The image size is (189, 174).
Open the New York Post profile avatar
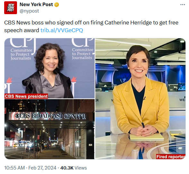coord(11,8)
